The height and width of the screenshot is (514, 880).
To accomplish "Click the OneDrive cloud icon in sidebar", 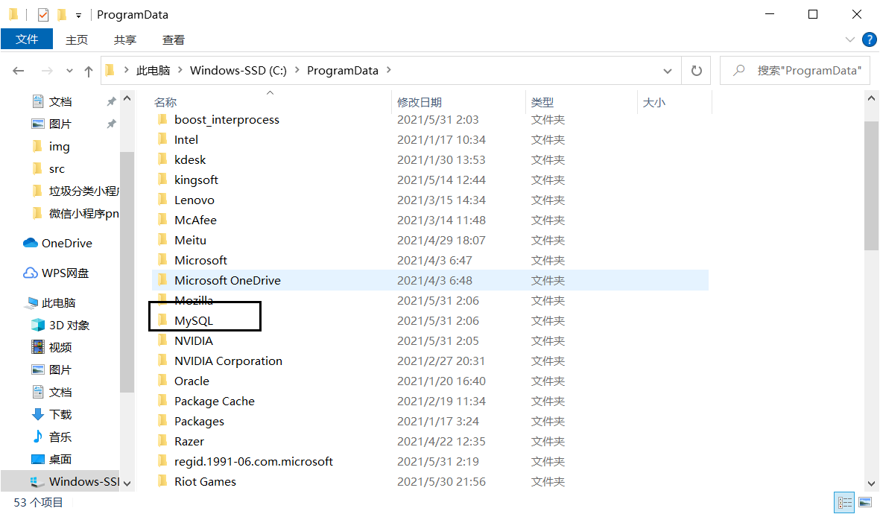I will tap(31, 242).
